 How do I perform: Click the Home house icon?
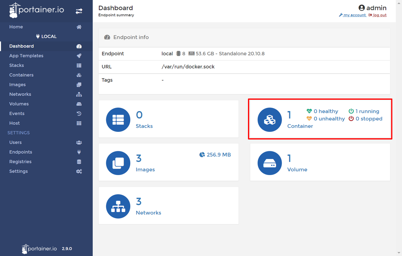tap(79, 27)
